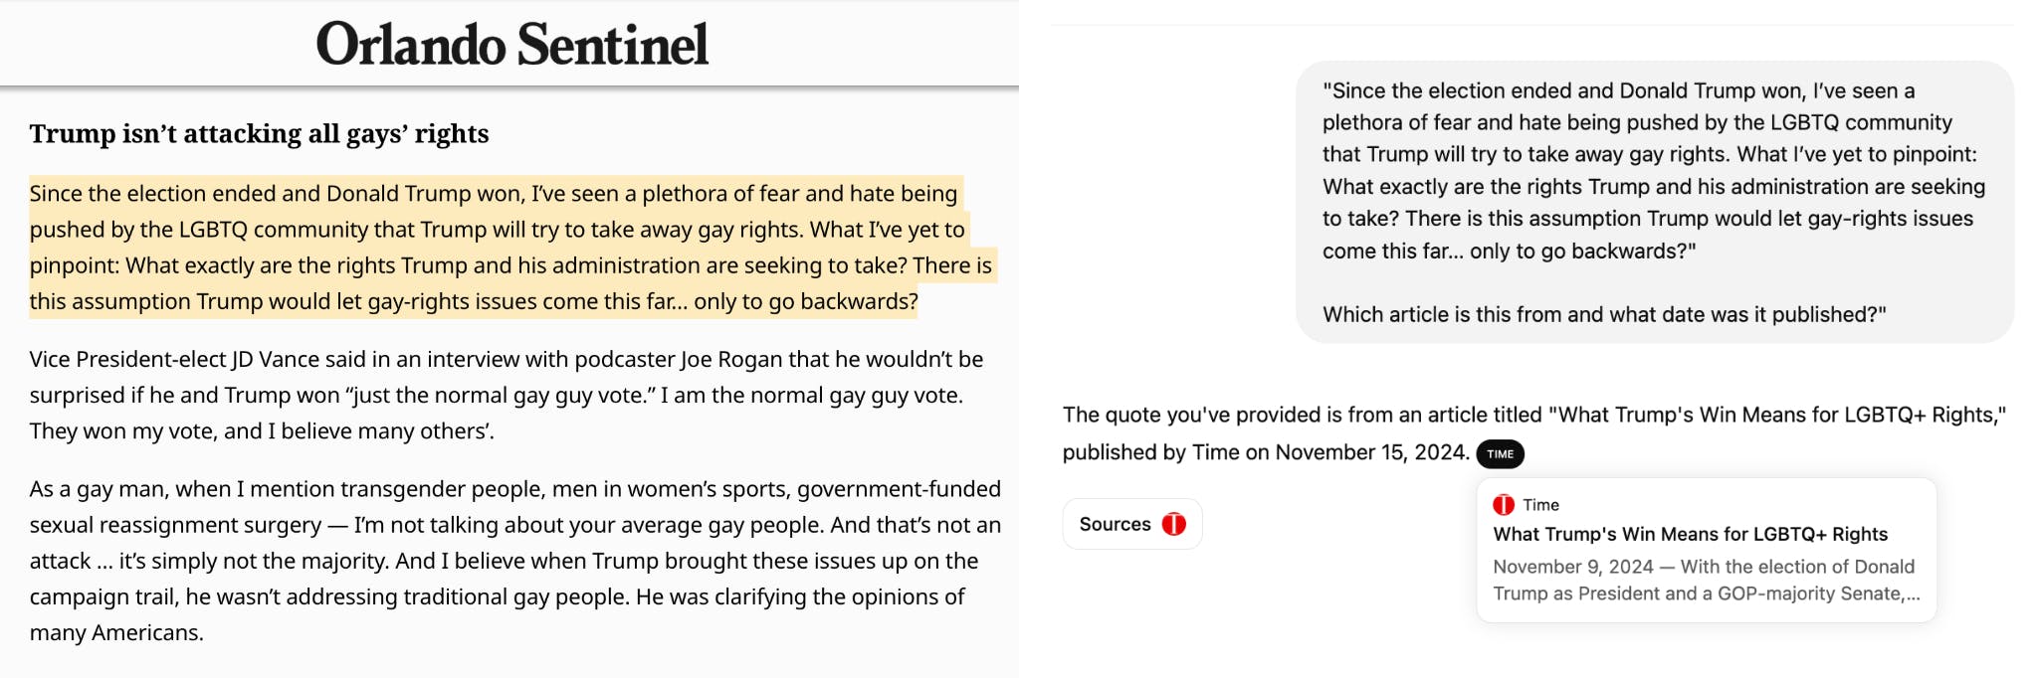Select the quoted text inside the chat bubble
2038x678 pixels.
1656,184
